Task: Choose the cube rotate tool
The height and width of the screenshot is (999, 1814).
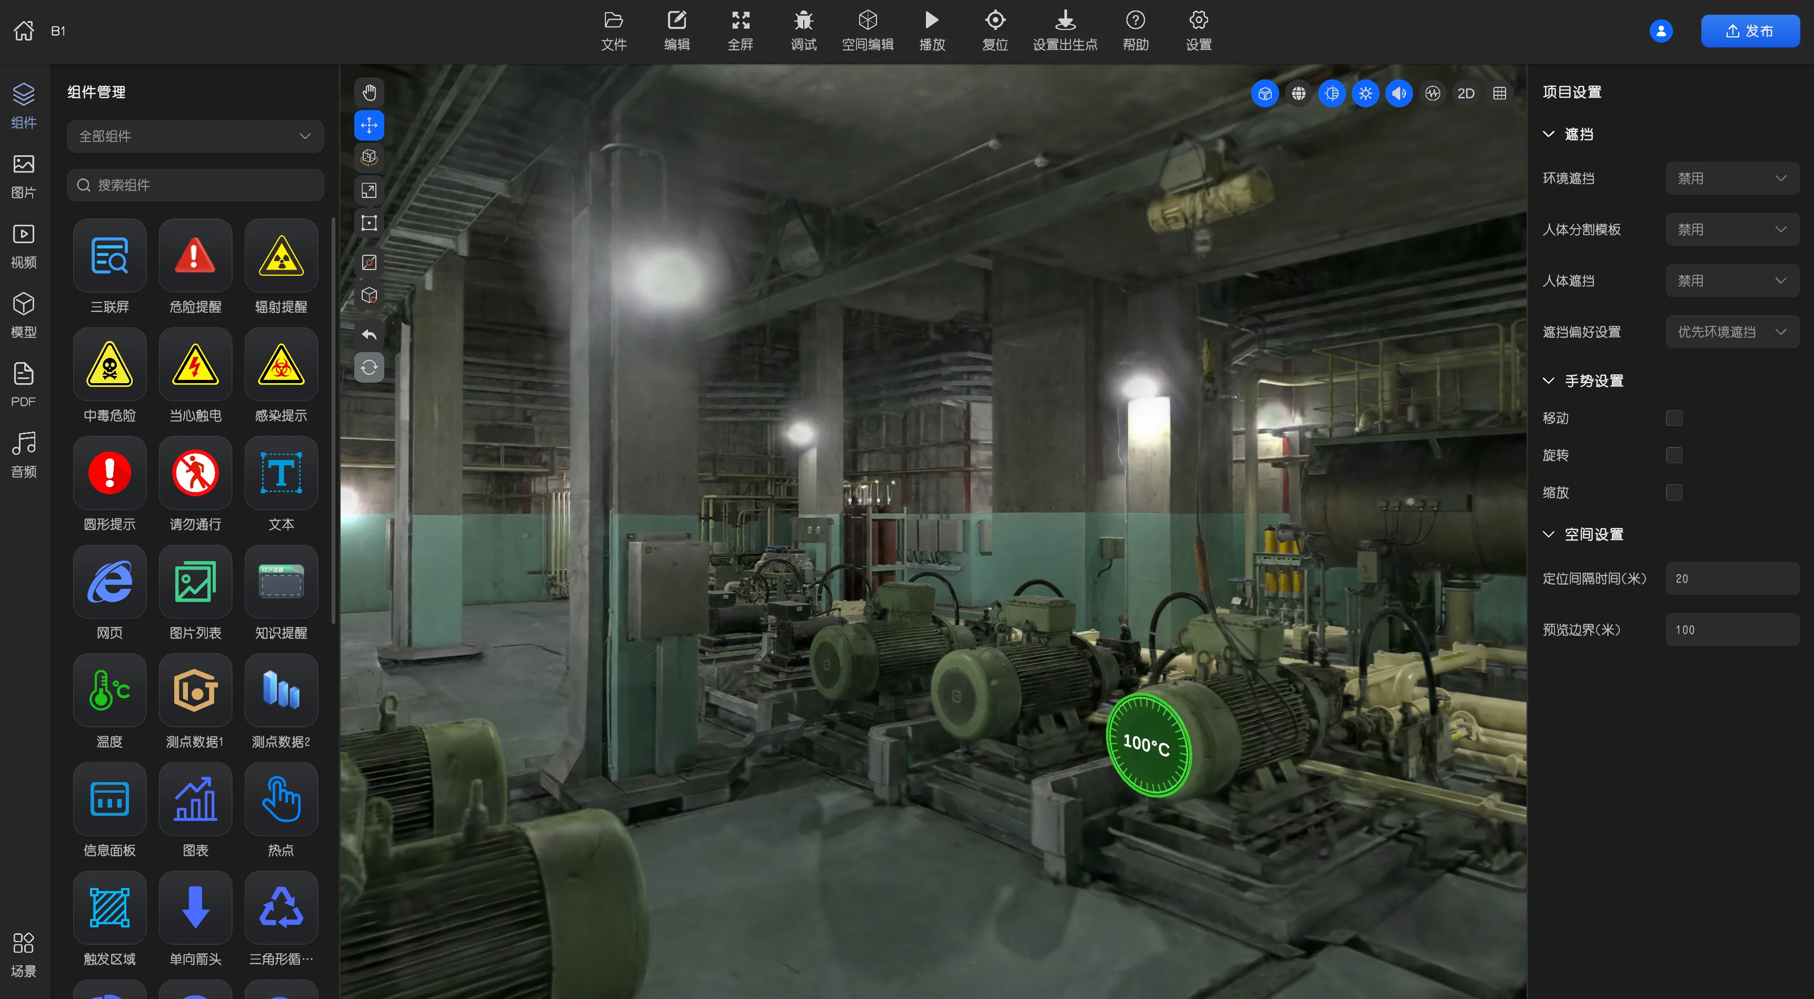Action: 369,158
